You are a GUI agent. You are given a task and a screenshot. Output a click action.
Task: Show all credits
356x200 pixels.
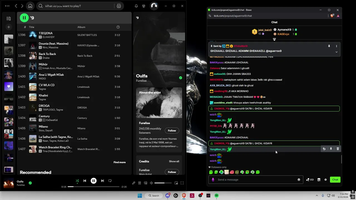[174, 161]
